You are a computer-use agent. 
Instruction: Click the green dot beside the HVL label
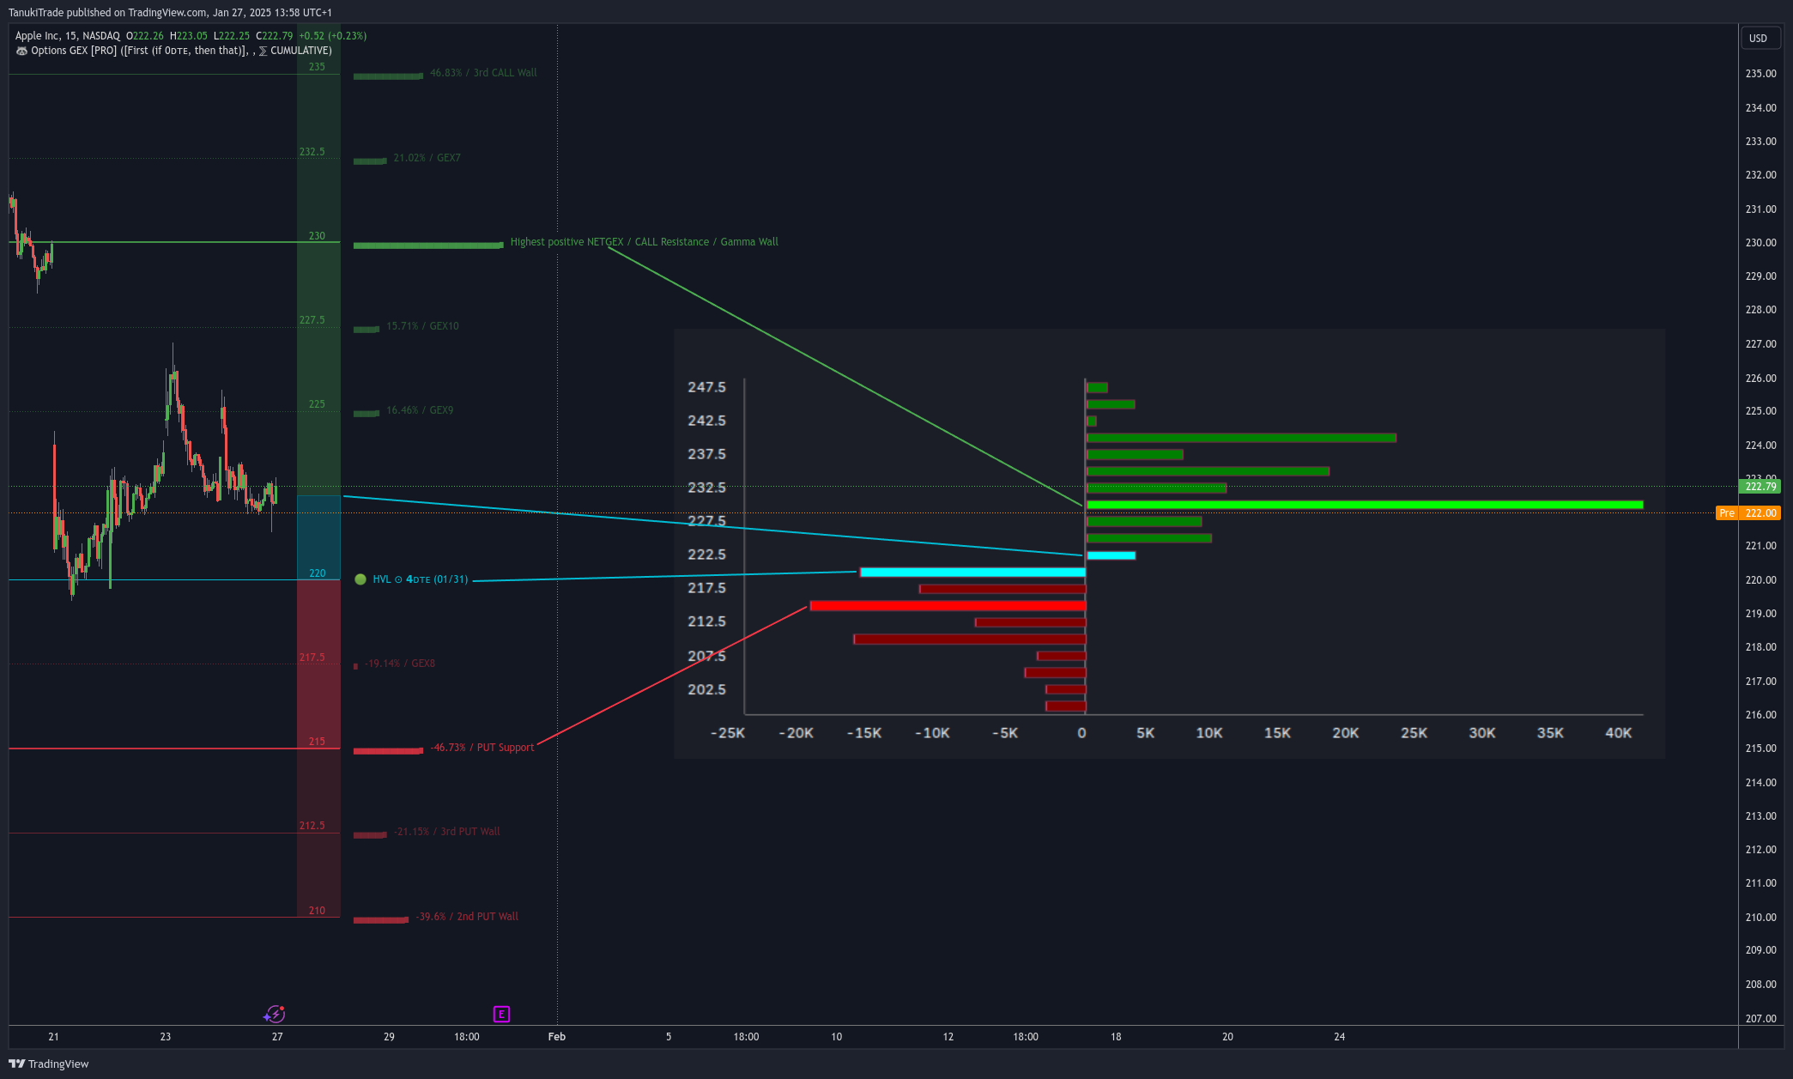[360, 579]
